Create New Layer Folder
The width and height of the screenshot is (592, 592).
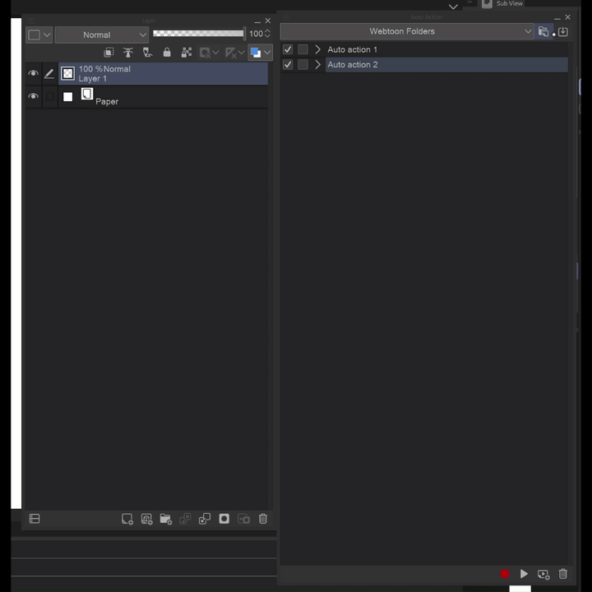pyautogui.click(x=166, y=519)
